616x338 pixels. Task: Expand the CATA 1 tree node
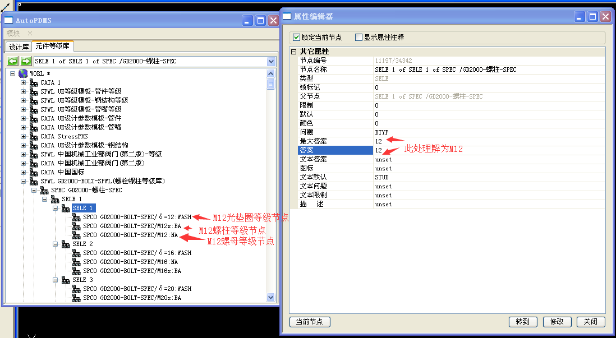coord(24,82)
